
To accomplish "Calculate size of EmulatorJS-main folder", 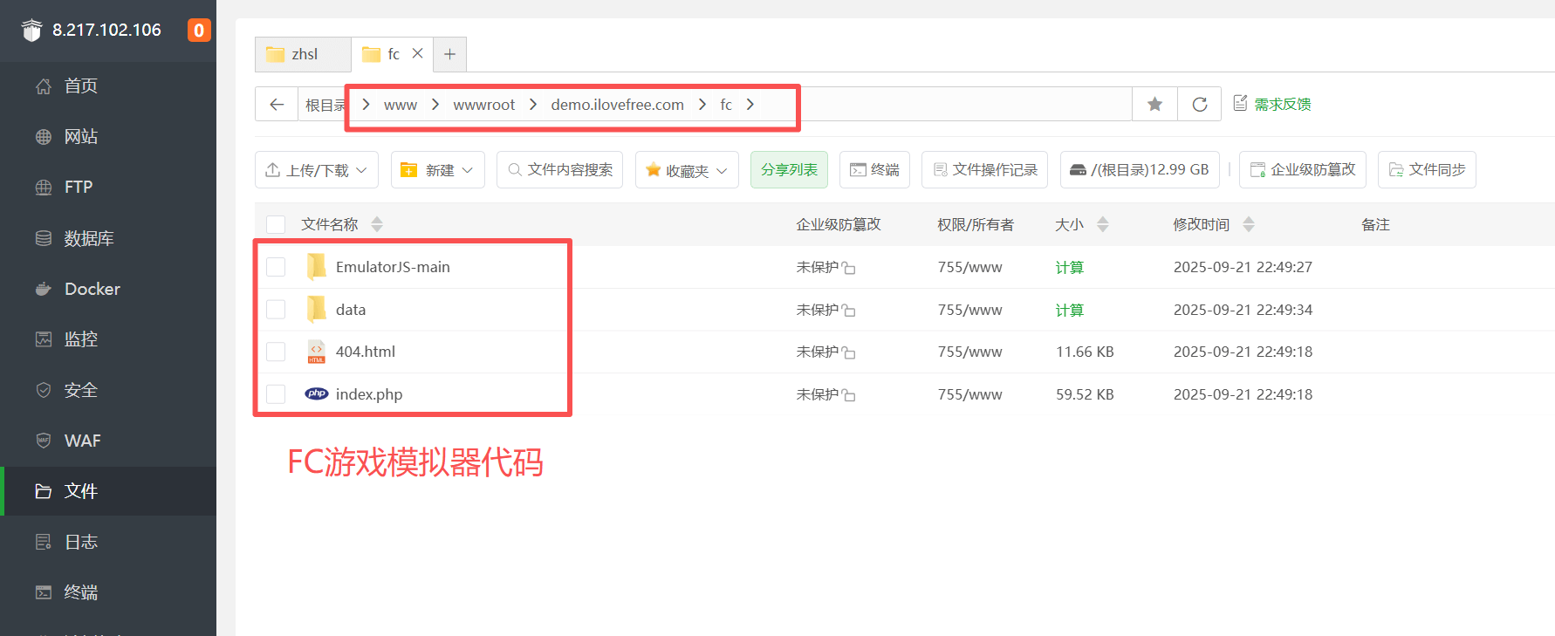I will pos(1069,267).
